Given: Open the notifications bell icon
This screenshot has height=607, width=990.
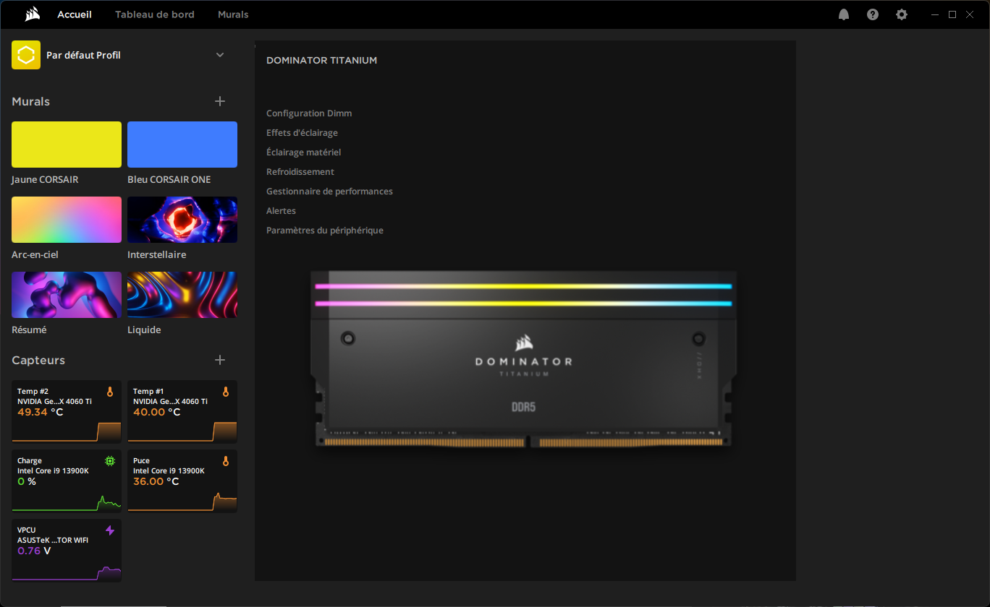Looking at the screenshot, I should click(844, 14).
